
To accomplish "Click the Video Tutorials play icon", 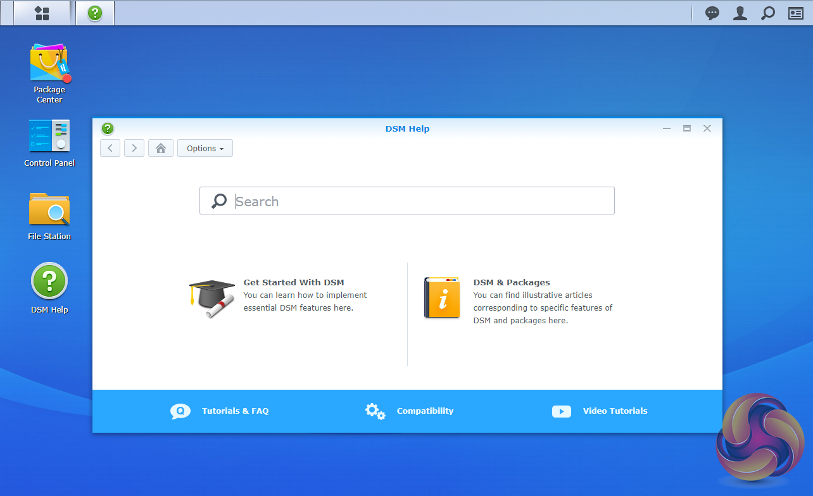I will [562, 411].
